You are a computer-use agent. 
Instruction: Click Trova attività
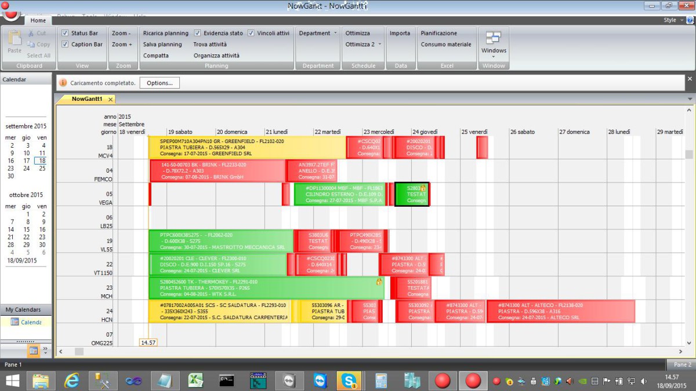[x=210, y=44]
